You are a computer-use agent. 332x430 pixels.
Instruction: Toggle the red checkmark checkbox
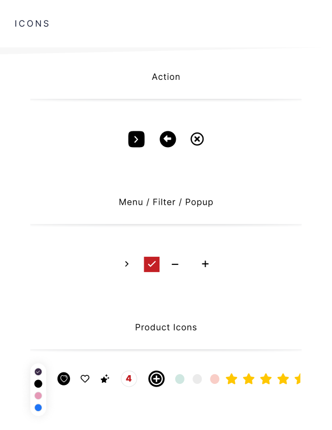152,264
